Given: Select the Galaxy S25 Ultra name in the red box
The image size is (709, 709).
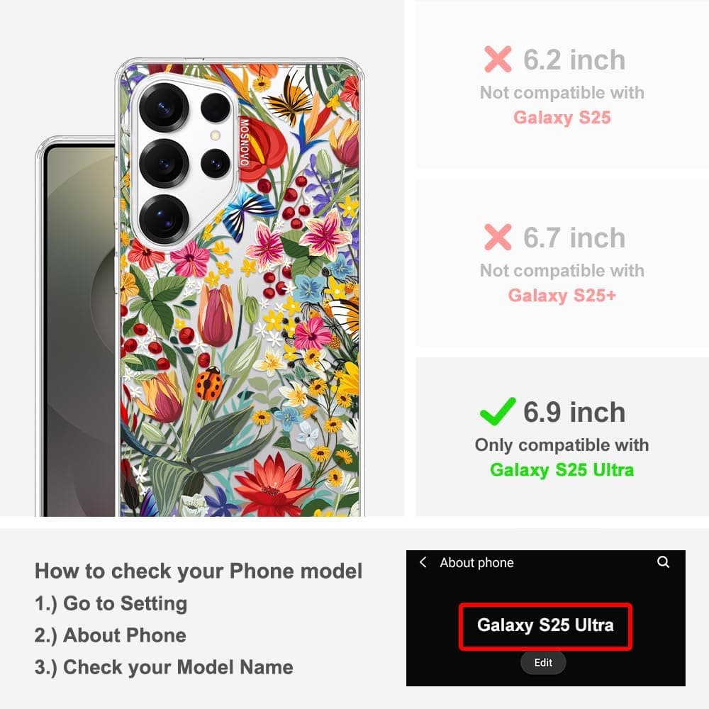Looking at the screenshot, I should pos(545,625).
